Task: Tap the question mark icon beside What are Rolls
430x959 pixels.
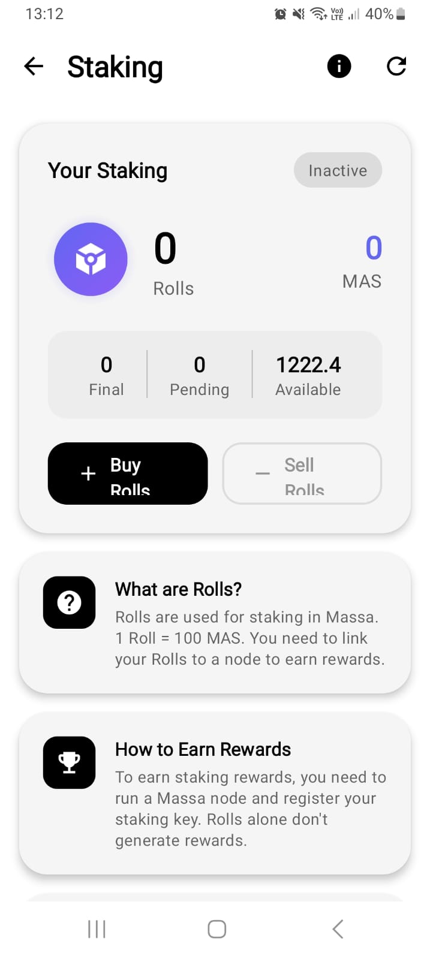Action: point(69,603)
